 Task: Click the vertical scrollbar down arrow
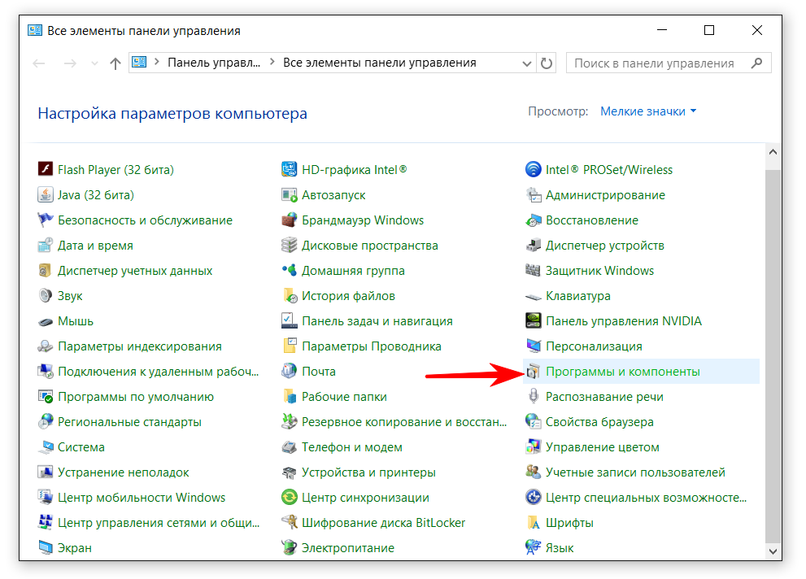pos(773,551)
